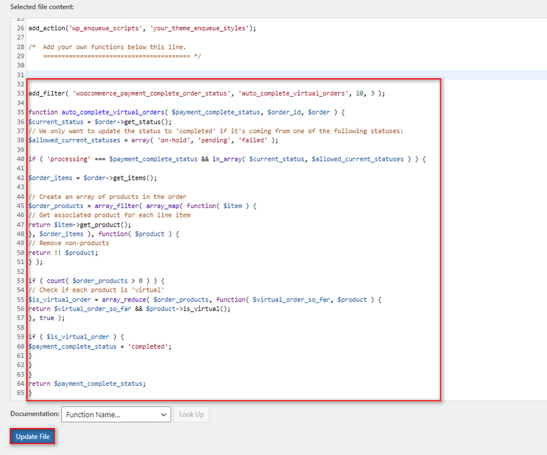
Task: Click line number 33 in the gutter
Action: pos(20,94)
